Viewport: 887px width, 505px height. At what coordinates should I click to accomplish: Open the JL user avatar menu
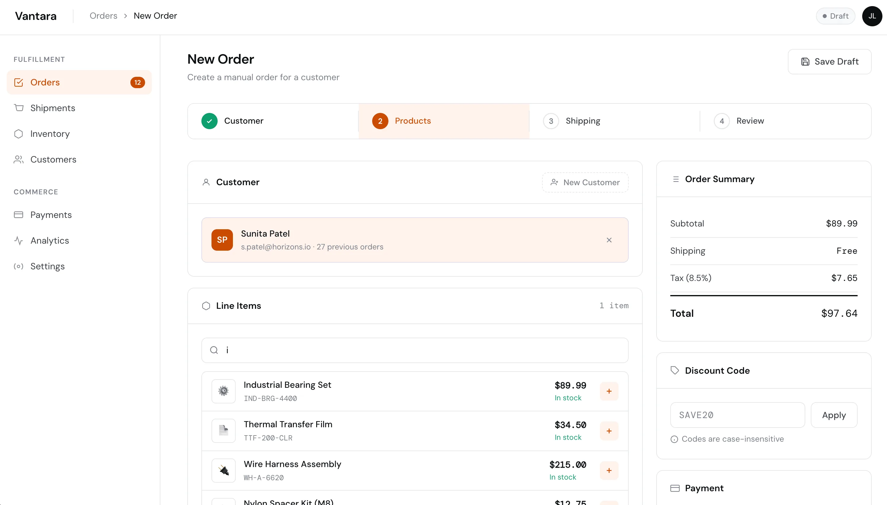[872, 16]
